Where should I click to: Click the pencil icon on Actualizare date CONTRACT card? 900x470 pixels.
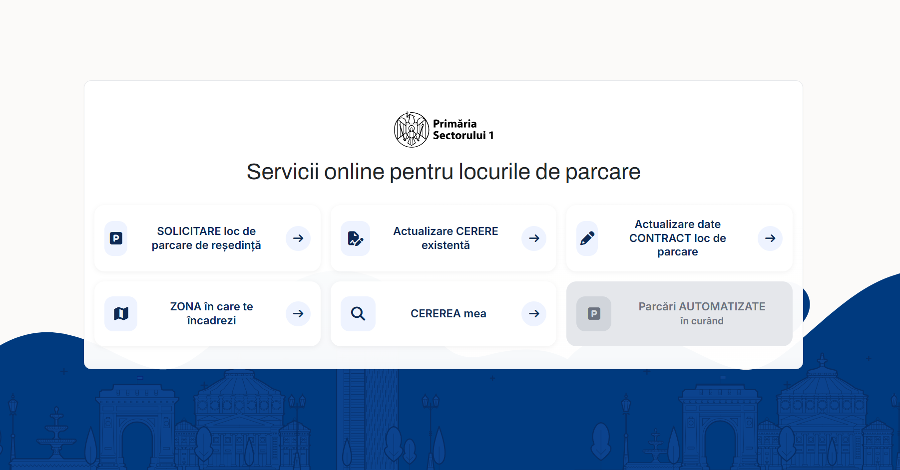coord(587,238)
